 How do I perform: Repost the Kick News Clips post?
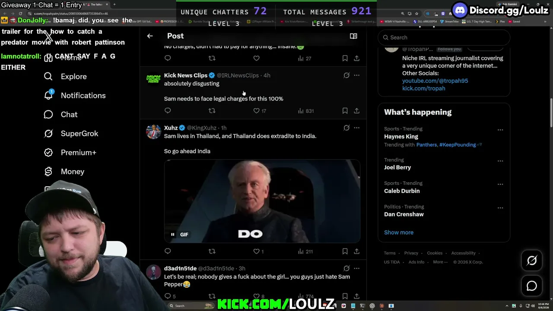point(212,111)
